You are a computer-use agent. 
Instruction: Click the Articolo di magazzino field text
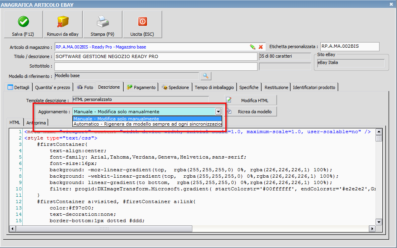(x=101, y=47)
